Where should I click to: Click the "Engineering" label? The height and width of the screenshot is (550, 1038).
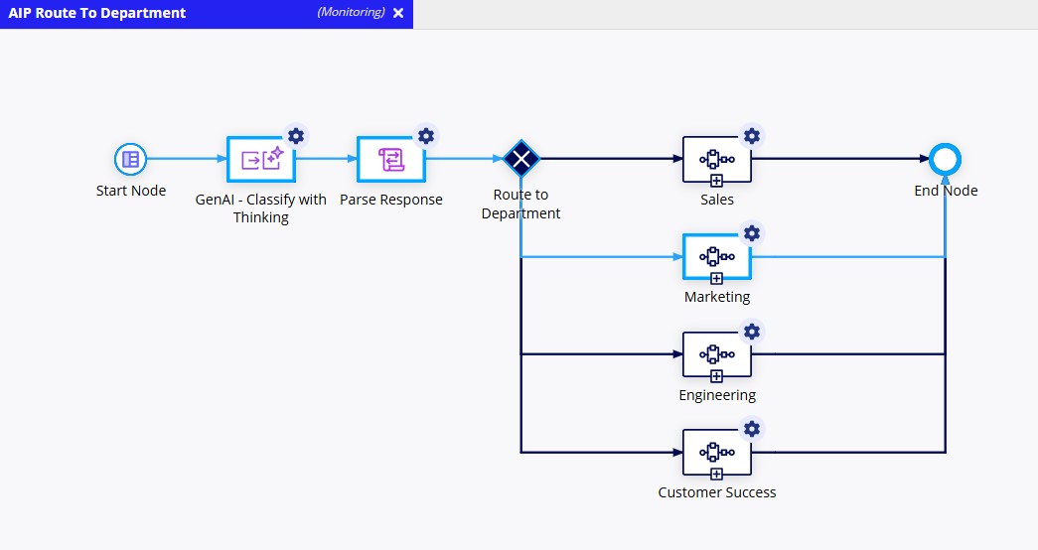[x=717, y=395]
